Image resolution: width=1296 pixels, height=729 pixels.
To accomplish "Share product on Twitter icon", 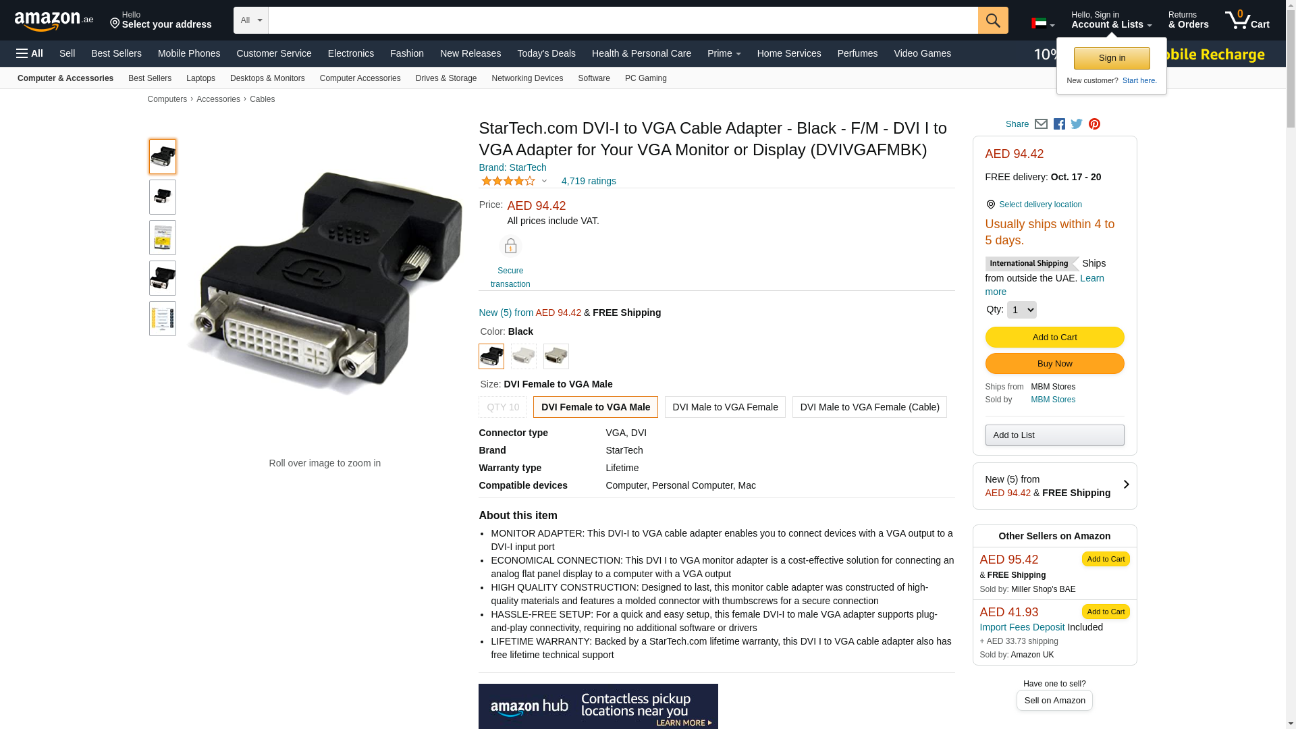I will tap(1077, 124).
